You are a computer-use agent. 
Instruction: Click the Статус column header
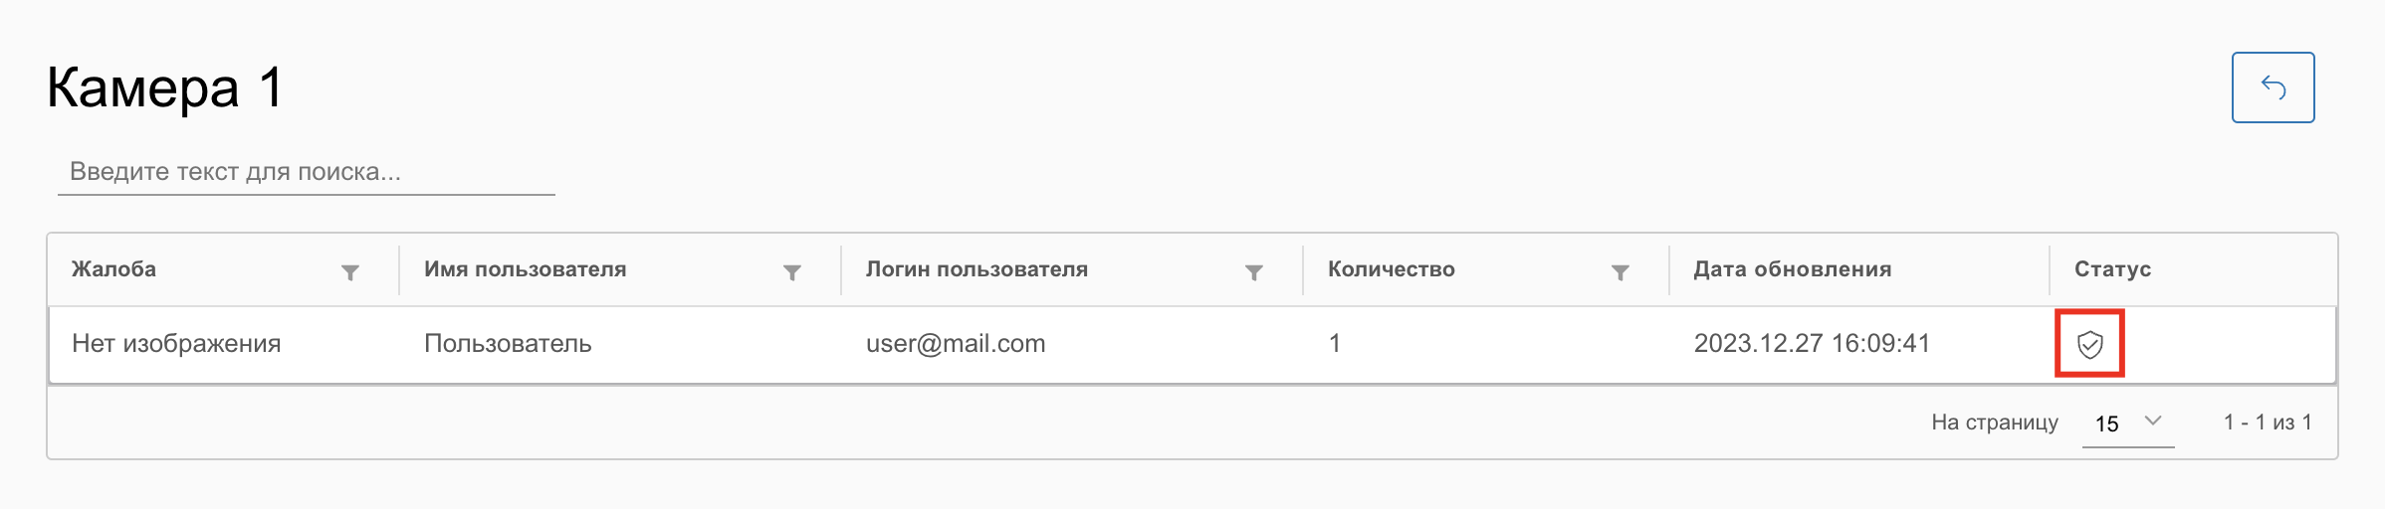[x=2112, y=269]
